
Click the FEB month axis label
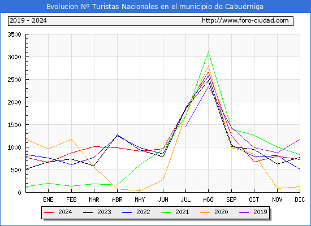click(71, 199)
